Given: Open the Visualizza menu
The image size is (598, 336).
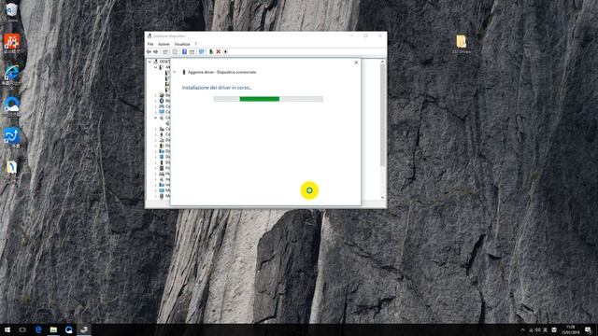Looking at the screenshot, I should 182,44.
